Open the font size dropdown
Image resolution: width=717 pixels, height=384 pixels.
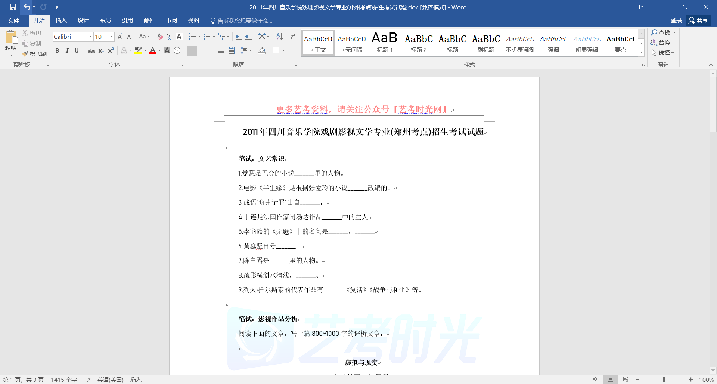point(111,37)
